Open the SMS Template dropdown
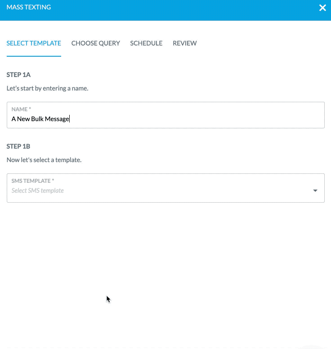Image resolution: width=331 pixels, height=349 pixels. tap(165, 188)
